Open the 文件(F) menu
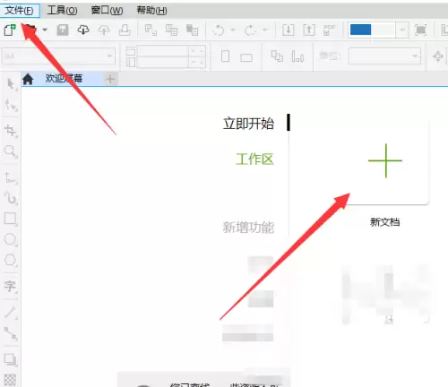 [x=20, y=11]
